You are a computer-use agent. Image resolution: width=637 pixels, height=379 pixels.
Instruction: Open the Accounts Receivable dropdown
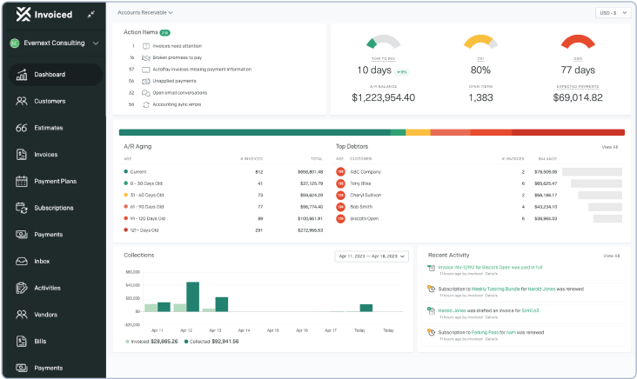click(x=145, y=12)
